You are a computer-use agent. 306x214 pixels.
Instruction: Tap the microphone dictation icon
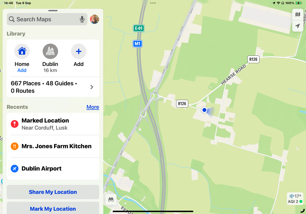[x=82, y=19]
